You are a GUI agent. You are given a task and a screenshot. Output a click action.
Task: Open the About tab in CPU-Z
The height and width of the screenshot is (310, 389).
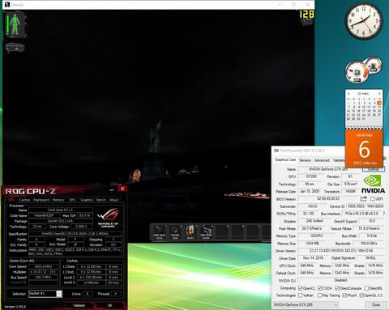pos(114,200)
